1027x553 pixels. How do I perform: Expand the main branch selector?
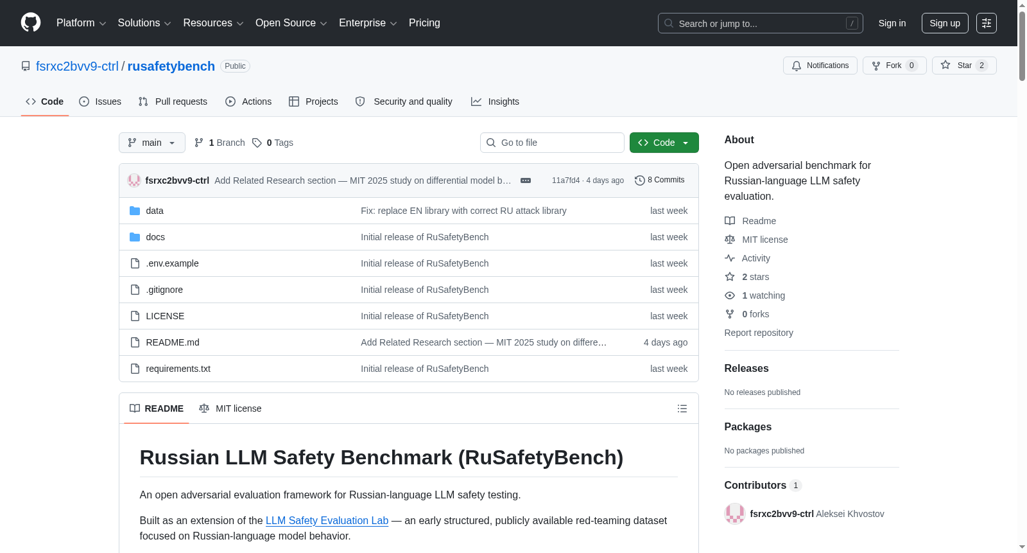152,143
